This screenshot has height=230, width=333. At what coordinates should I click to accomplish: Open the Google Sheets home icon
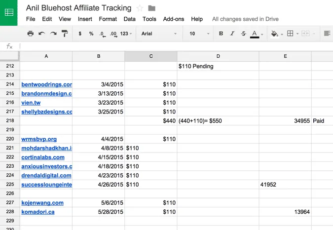point(9,12)
